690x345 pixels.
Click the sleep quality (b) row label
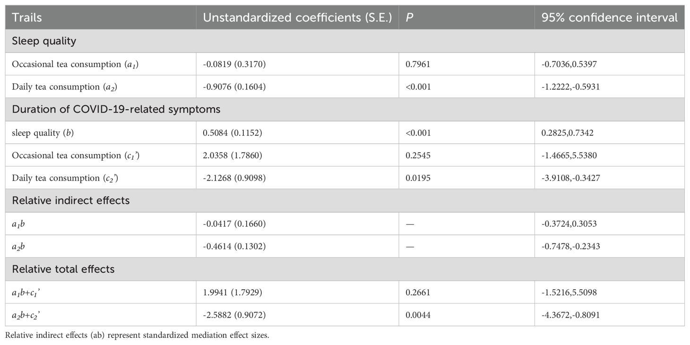click(43, 133)
